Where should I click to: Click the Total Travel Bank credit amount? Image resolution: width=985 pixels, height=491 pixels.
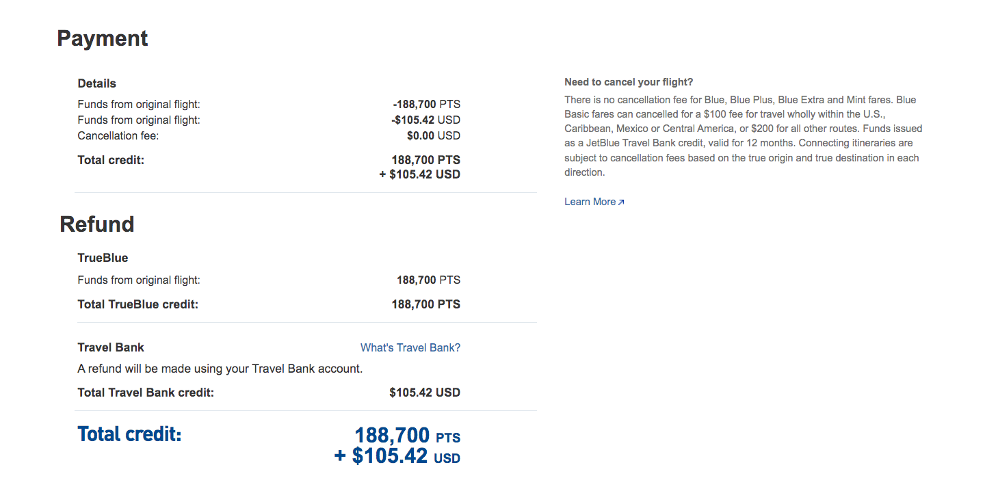click(425, 393)
